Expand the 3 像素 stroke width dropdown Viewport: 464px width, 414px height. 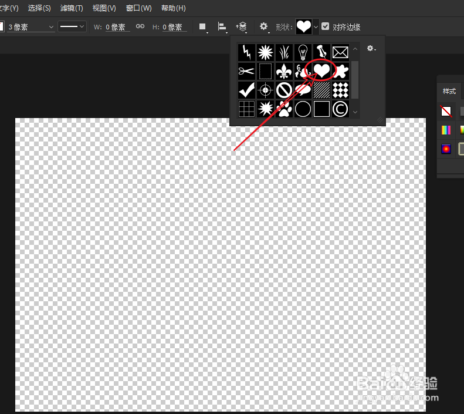(x=51, y=27)
